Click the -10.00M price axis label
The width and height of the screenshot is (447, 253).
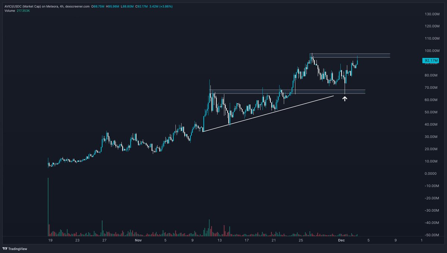coord(432,186)
